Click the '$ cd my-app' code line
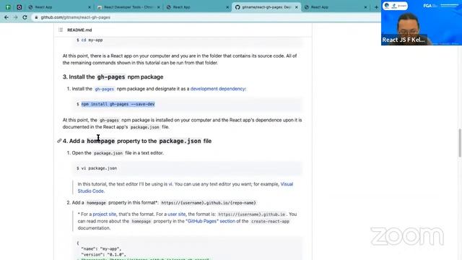This screenshot has width=462, height=260. (90, 40)
